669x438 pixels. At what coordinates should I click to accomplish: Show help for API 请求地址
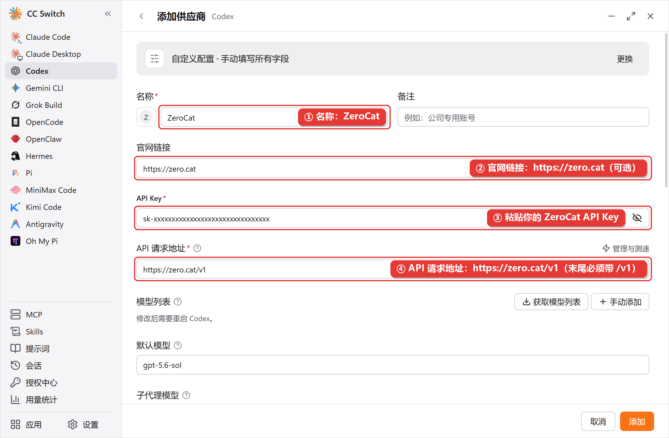pos(197,248)
